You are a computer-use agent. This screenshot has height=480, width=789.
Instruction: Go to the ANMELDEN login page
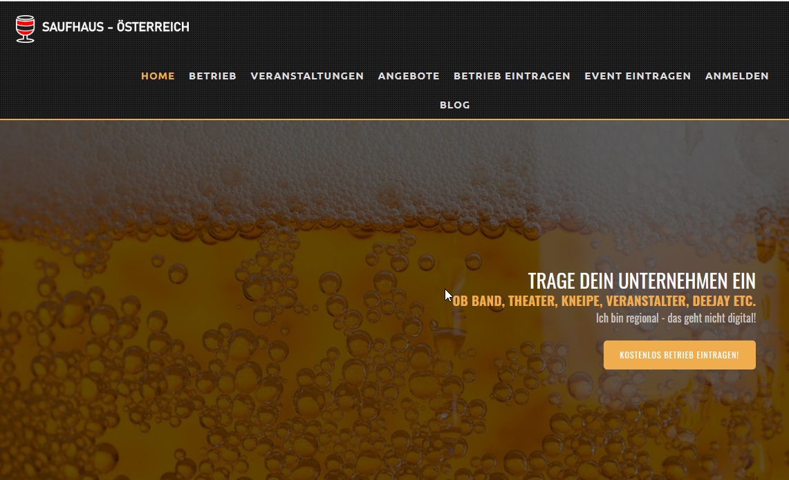(737, 76)
